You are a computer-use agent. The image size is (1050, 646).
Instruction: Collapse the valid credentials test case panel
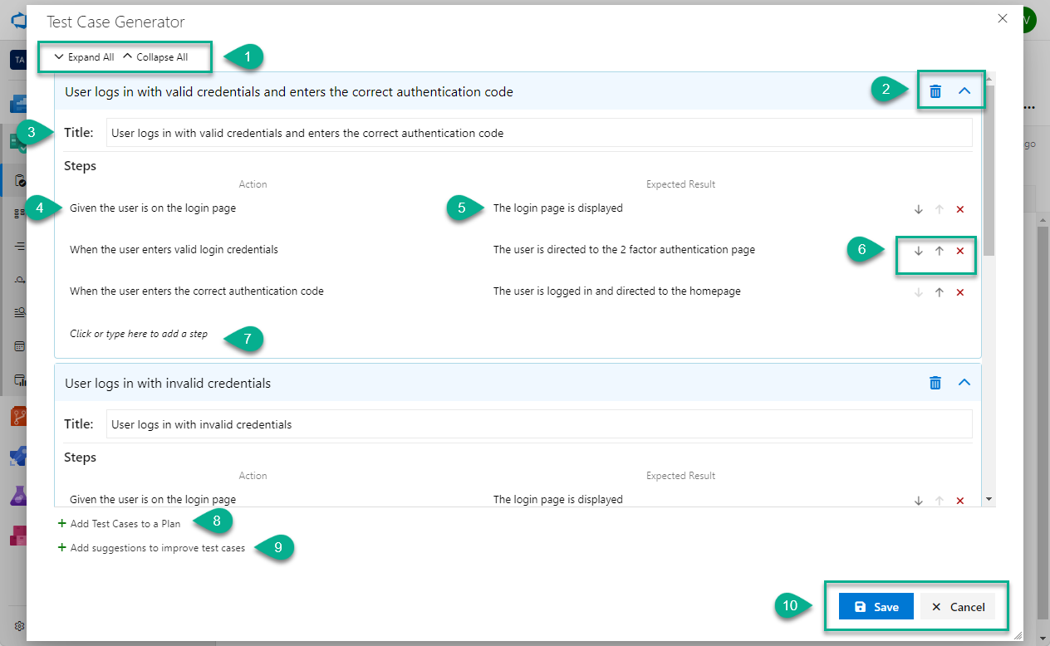pyautogui.click(x=964, y=91)
